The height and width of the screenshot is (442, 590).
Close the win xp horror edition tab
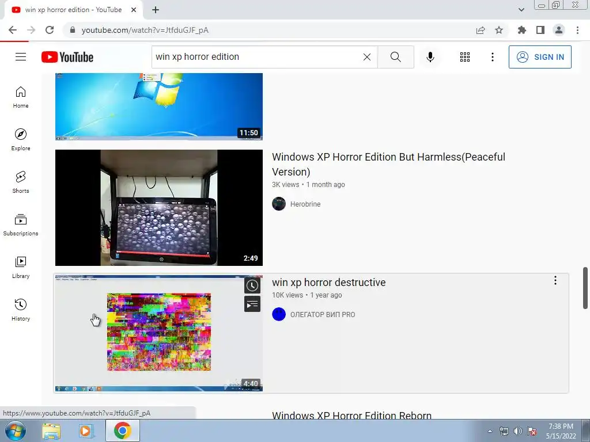coord(134,10)
